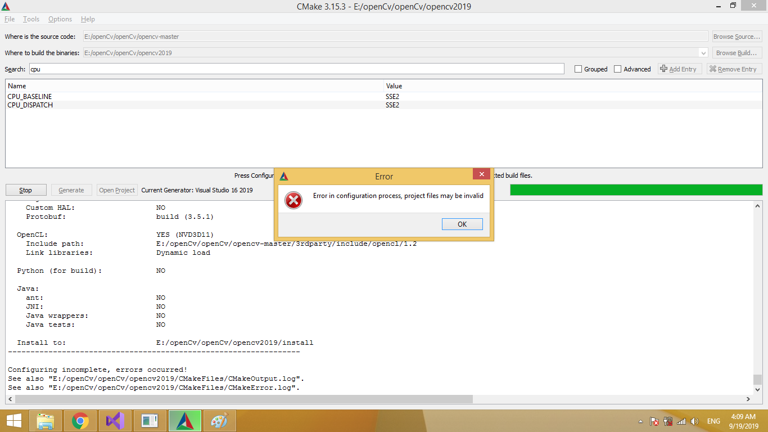Click the horizontal scrollbar left arrow
This screenshot has height=432, width=768.
[10, 399]
